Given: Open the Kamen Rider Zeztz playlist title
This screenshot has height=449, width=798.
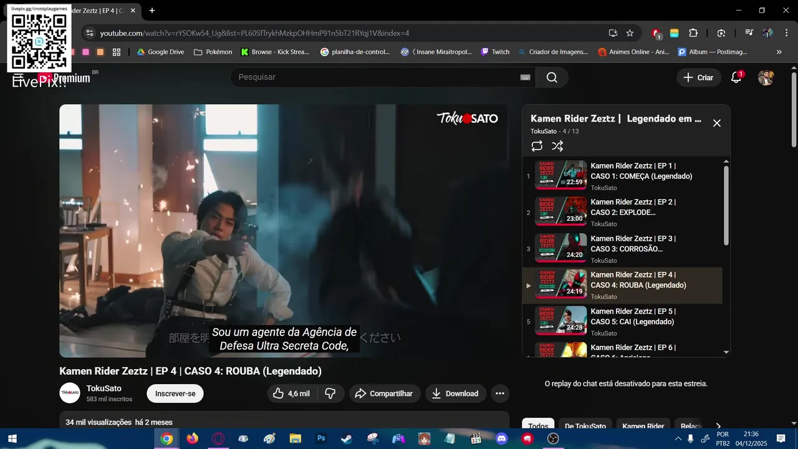Looking at the screenshot, I should 616,118.
